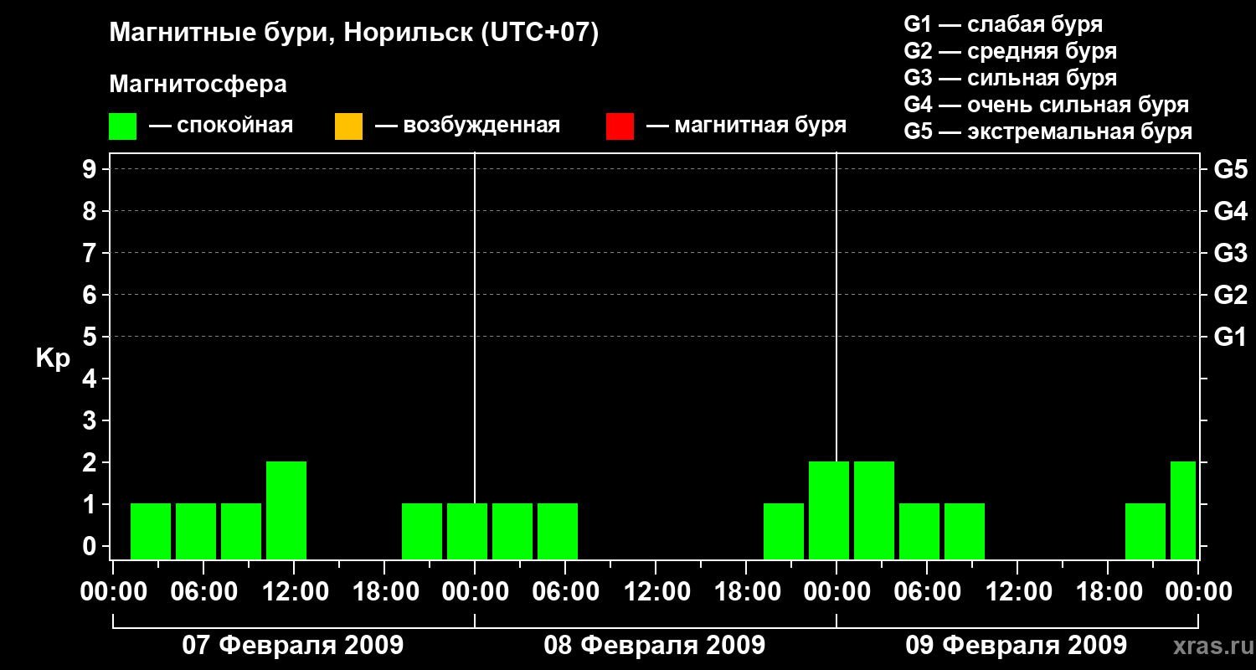Click the '06:00' time label of 07 February

[203, 592]
